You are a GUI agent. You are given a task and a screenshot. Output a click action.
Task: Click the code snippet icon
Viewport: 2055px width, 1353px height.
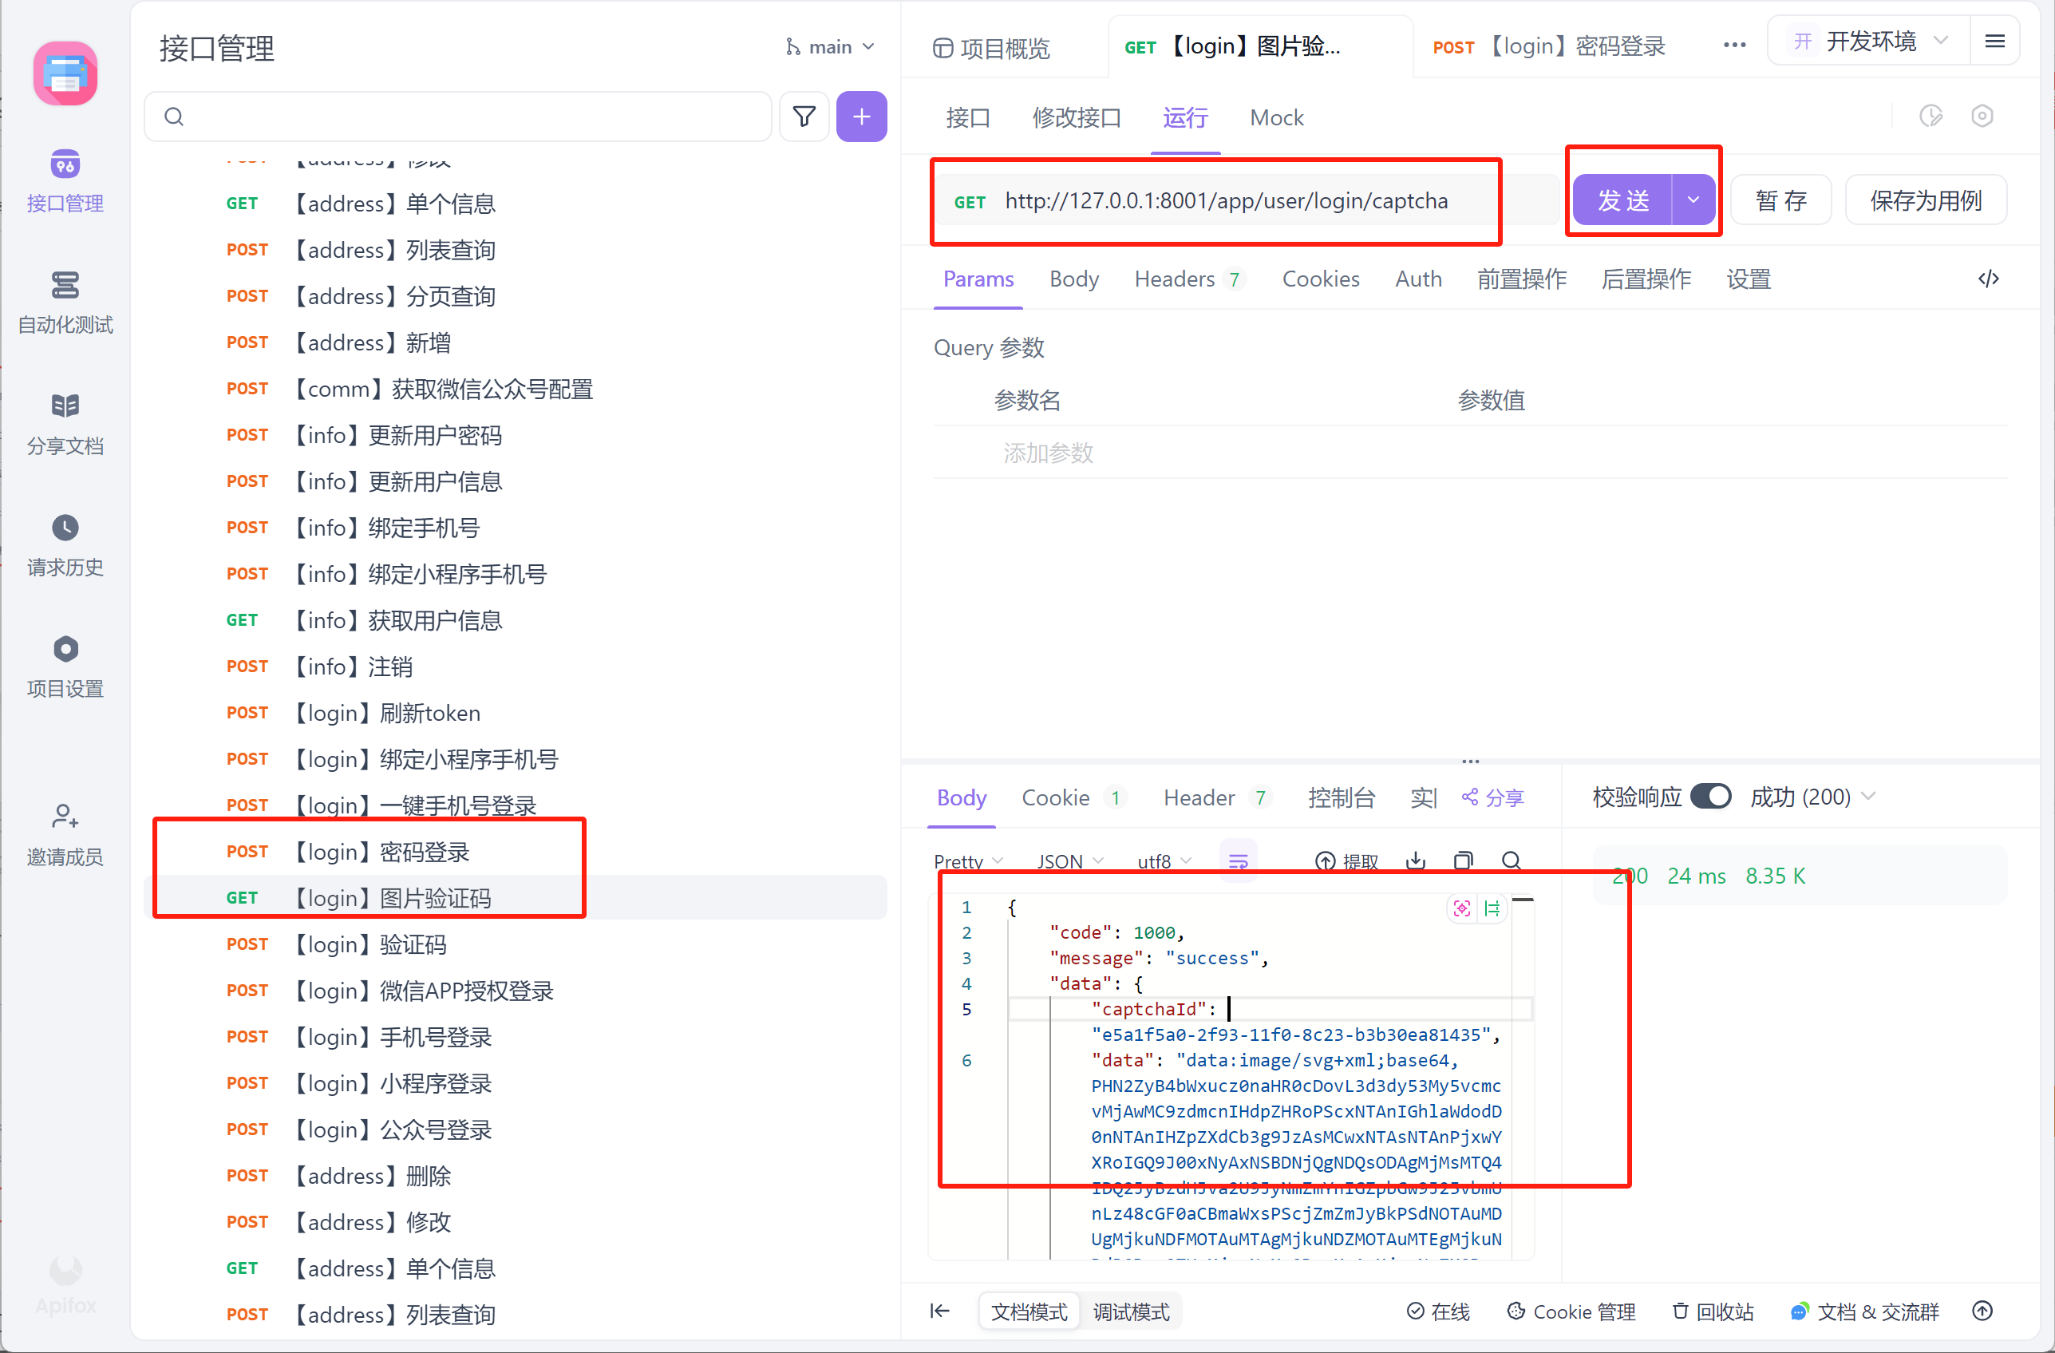[1989, 279]
